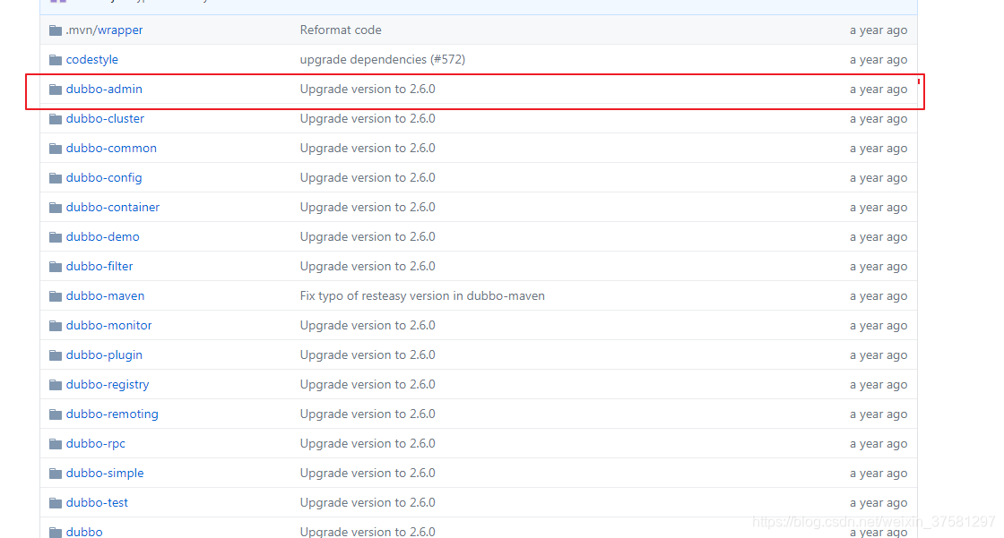The image size is (1004, 538).
Task: Open dubbo-demo 'Upgrade version to 2.6.0' commit
Action: point(368,236)
